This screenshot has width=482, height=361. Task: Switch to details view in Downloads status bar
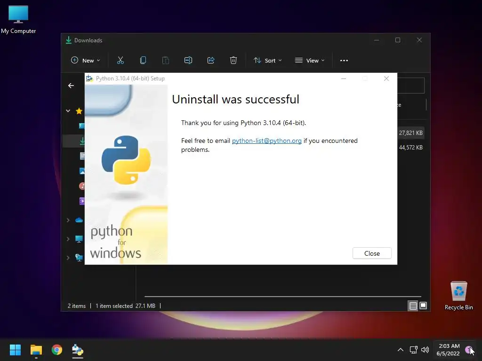[x=413, y=306]
